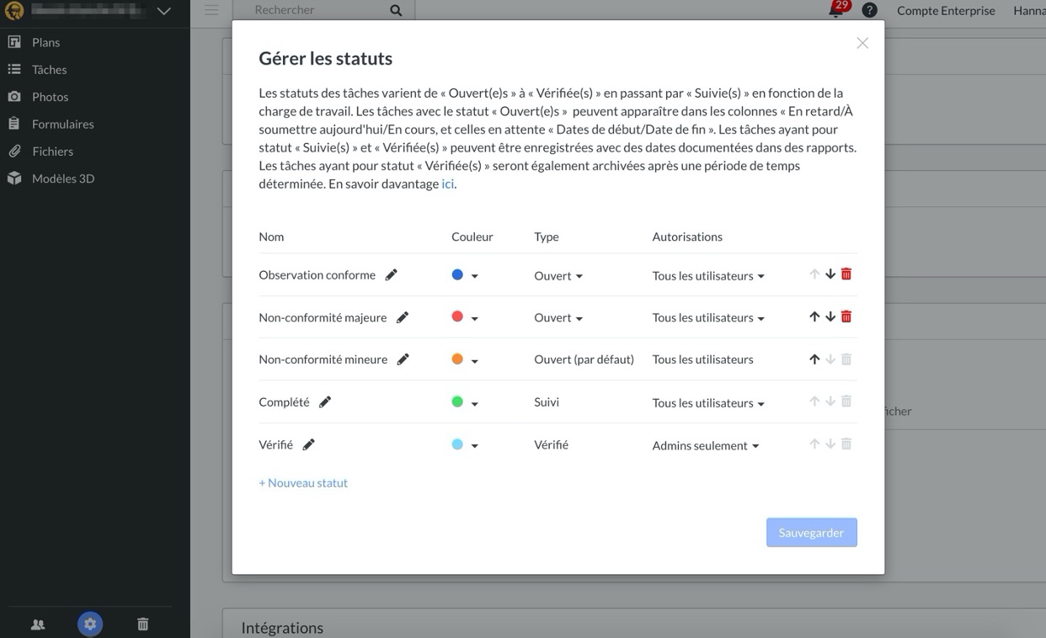Click the Intégrations section heading
1046x638 pixels.
[282, 628]
